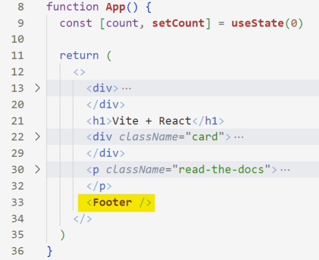
Task: Click the closing parenthesis on line 35
Action: 63,235
